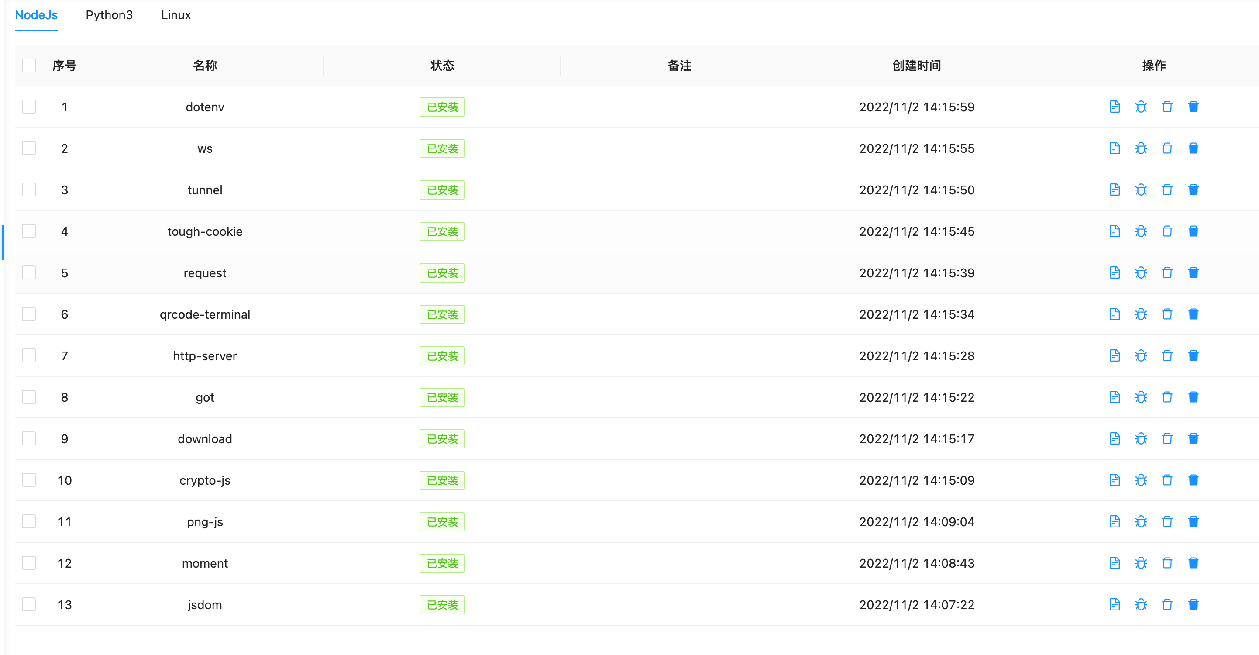
Task: Click the timestamp 2022/11/2 14:09:04
Action: pyautogui.click(x=917, y=522)
